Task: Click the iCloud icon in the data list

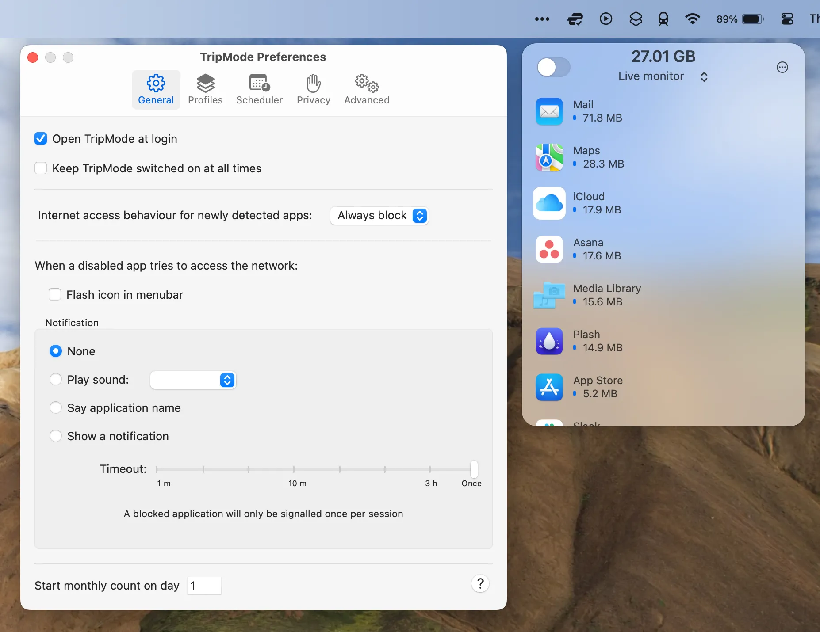Action: (x=549, y=203)
